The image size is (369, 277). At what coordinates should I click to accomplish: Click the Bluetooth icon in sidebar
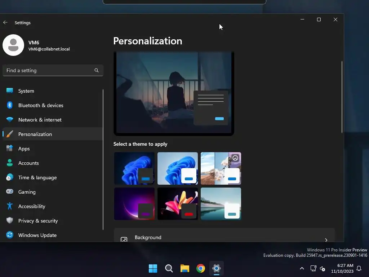pyautogui.click(x=10, y=105)
